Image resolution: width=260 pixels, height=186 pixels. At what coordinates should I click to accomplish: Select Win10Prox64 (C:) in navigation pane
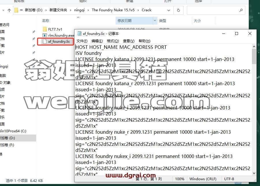(13, 131)
